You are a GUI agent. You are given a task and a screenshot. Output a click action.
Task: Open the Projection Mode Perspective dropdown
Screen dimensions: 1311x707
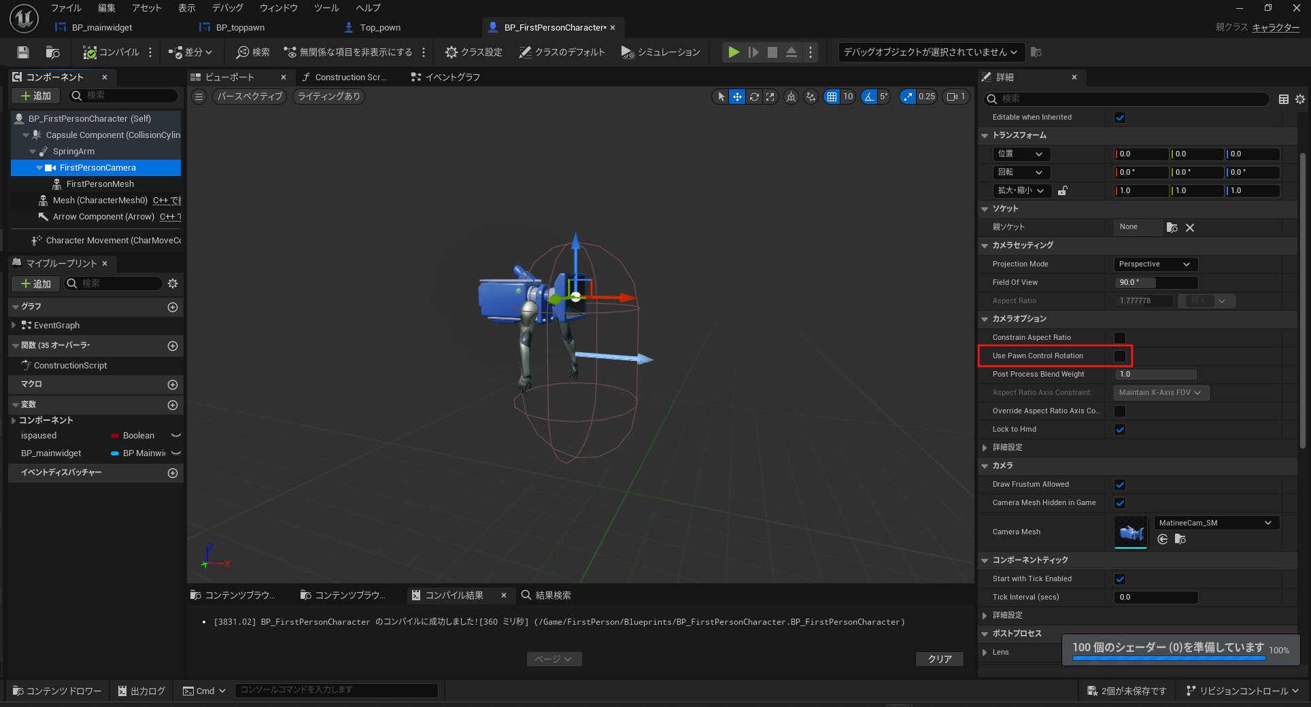tap(1155, 264)
